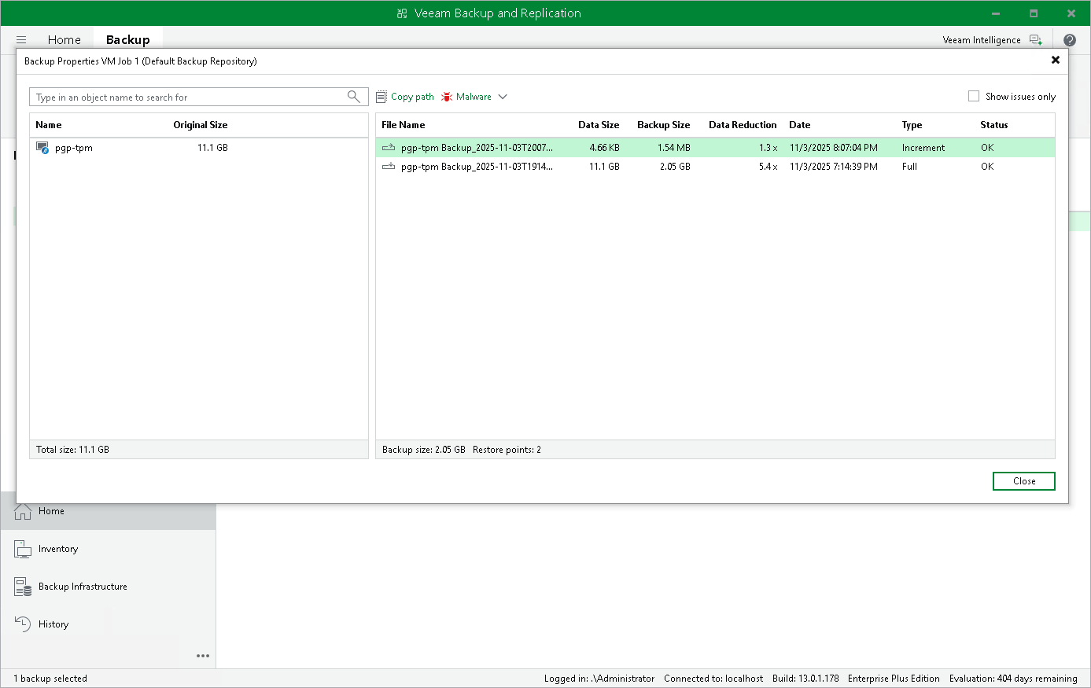Click the 5.4 x data reduction cell
This screenshot has height=688, width=1091.
(x=768, y=167)
